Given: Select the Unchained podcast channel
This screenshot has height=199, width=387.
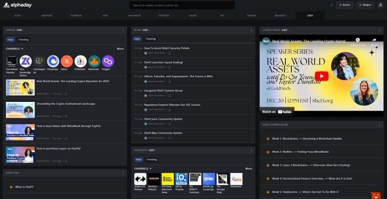Looking at the screenshot, I should 236,179.
